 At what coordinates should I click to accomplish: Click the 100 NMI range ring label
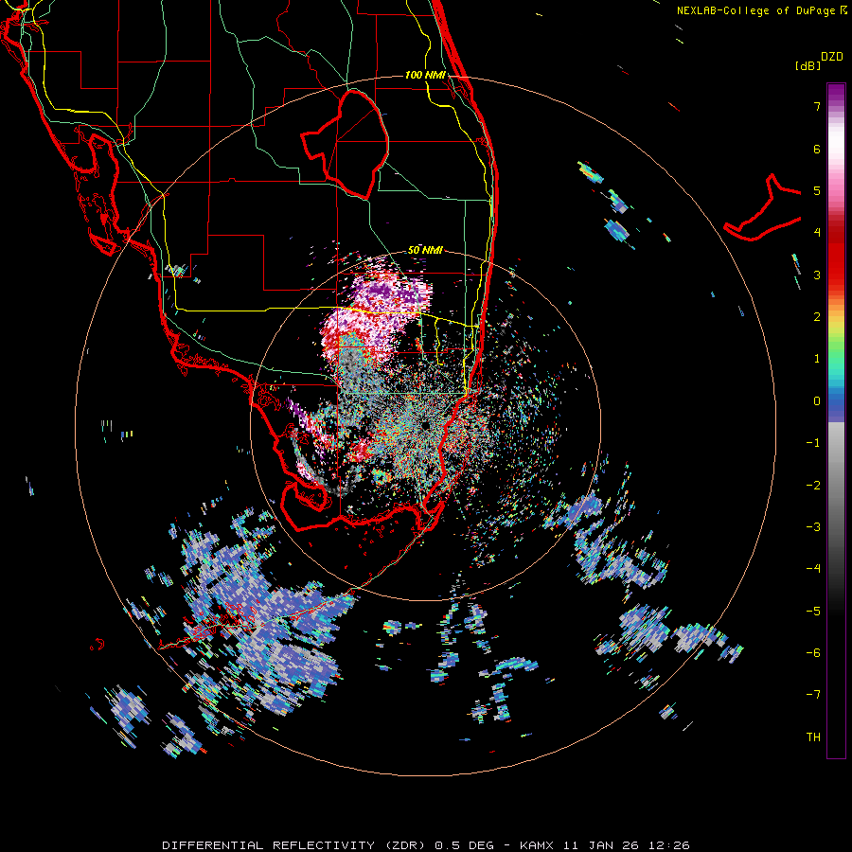(425, 75)
